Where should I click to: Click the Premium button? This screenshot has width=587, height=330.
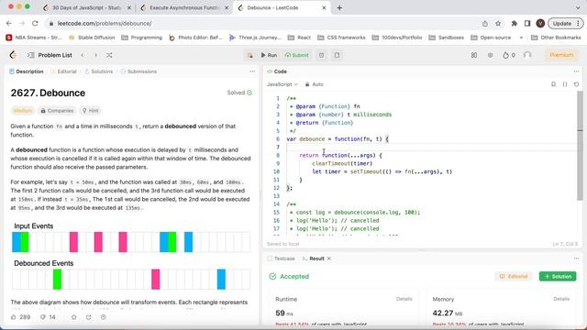(x=561, y=55)
